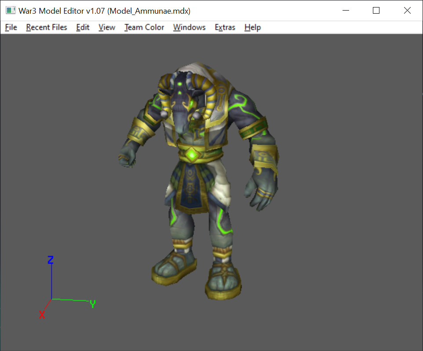Open the Edit menu
Viewport: 423px width, 351px height.
(83, 27)
